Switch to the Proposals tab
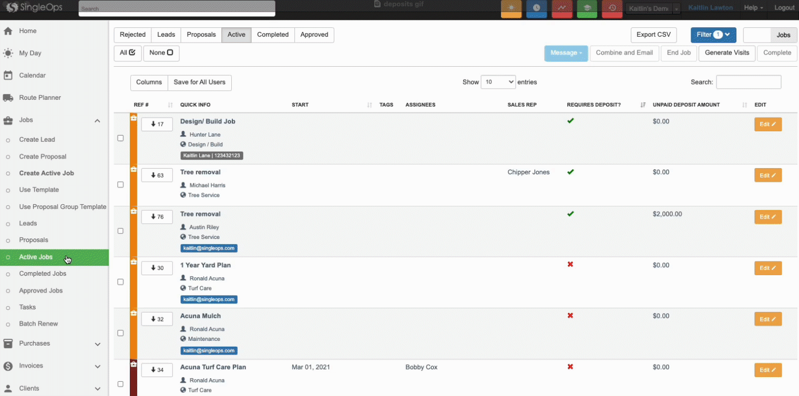The width and height of the screenshot is (799, 396). [x=201, y=35]
